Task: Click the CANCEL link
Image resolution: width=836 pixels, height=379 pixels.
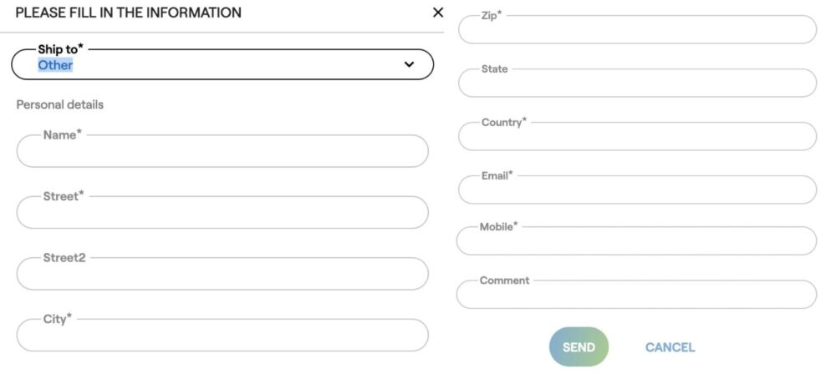Action: click(670, 347)
